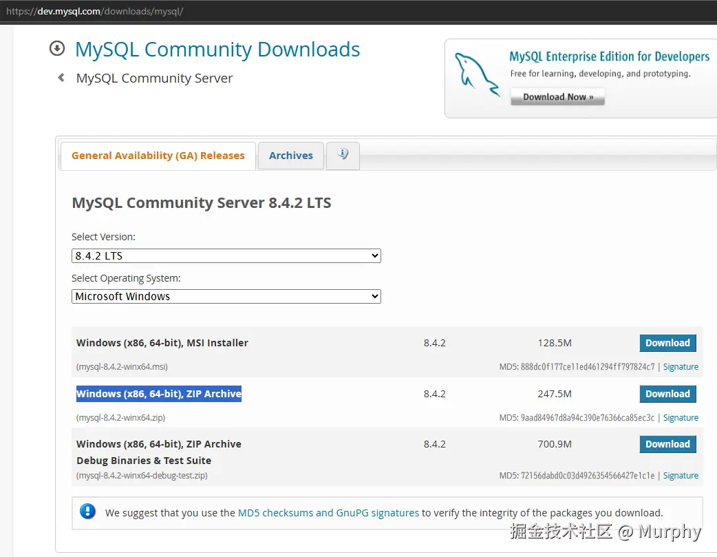Click the file name mysql-8.4.2-winx64.msi
This screenshot has height=557, width=717.
pyautogui.click(x=122, y=366)
